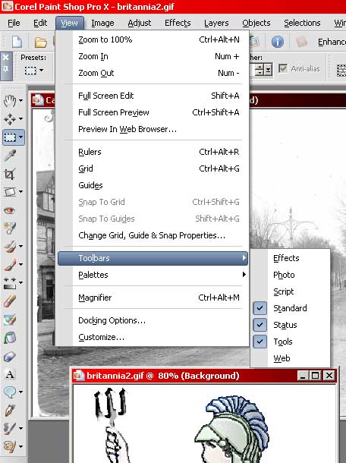This screenshot has height=463, width=346.
Task: Select the Preset Shape speech bubble tool
Action: (10, 392)
